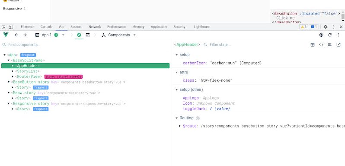Click the scroll to component icon
345x166 pixels.
(313, 45)
